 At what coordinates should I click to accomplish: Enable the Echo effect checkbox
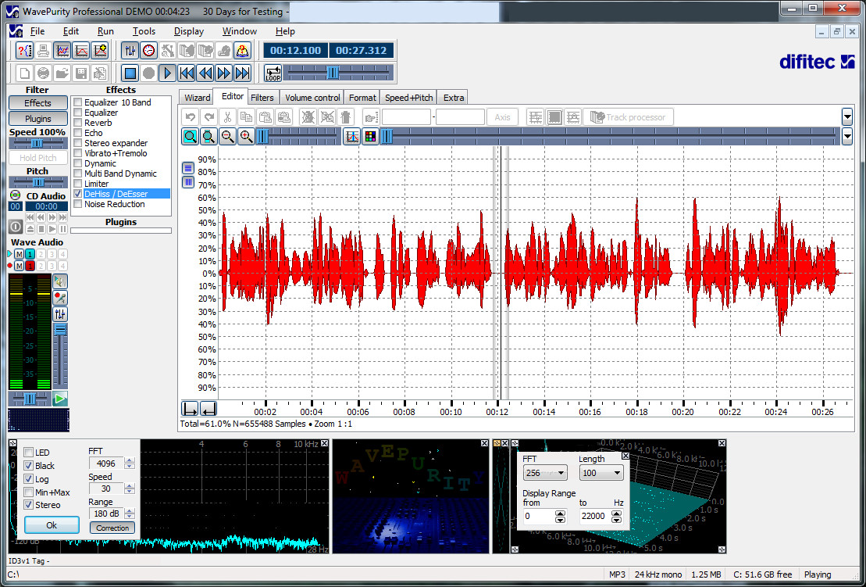(x=78, y=133)
